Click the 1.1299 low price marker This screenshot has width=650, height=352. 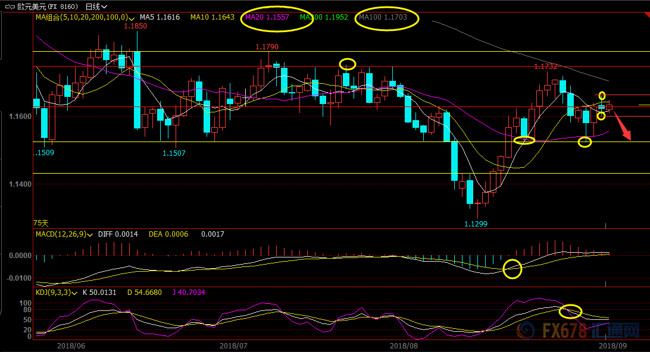(475, 224)
